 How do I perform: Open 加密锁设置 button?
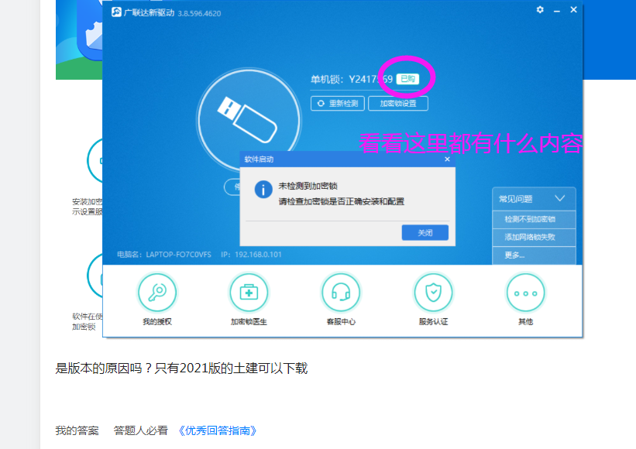pos(398,103)
